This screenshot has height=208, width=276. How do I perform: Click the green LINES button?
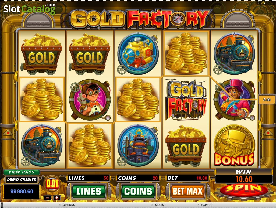(x=89, y=191)
